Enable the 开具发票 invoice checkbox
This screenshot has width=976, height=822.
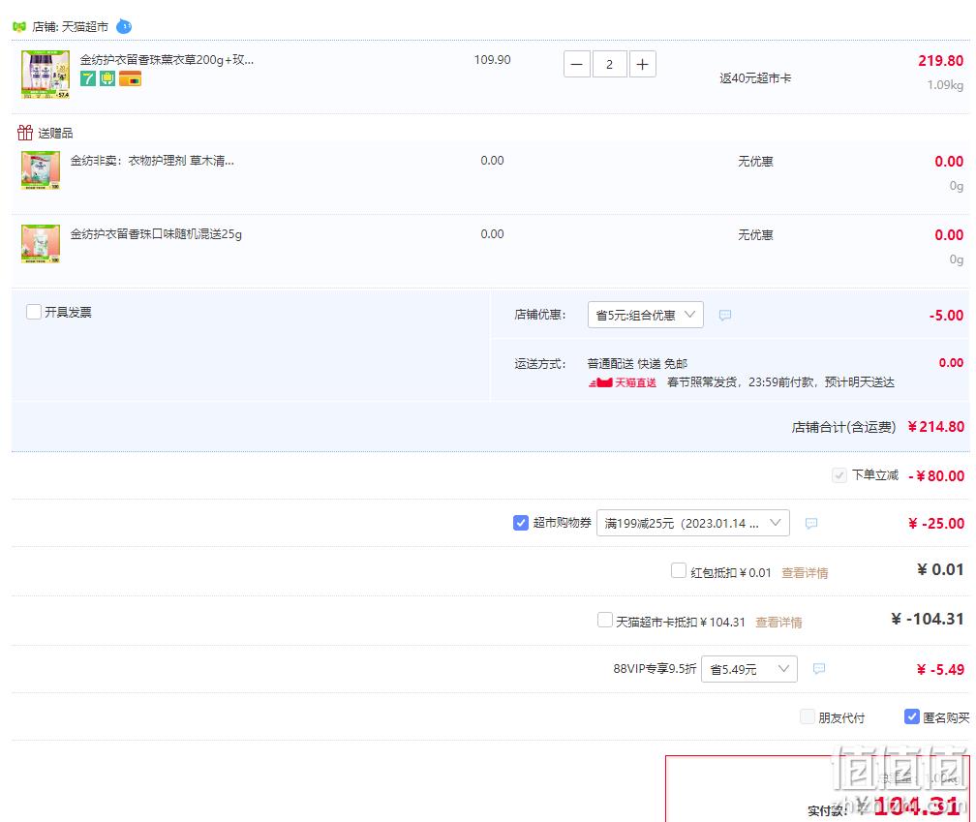[34, 312]
